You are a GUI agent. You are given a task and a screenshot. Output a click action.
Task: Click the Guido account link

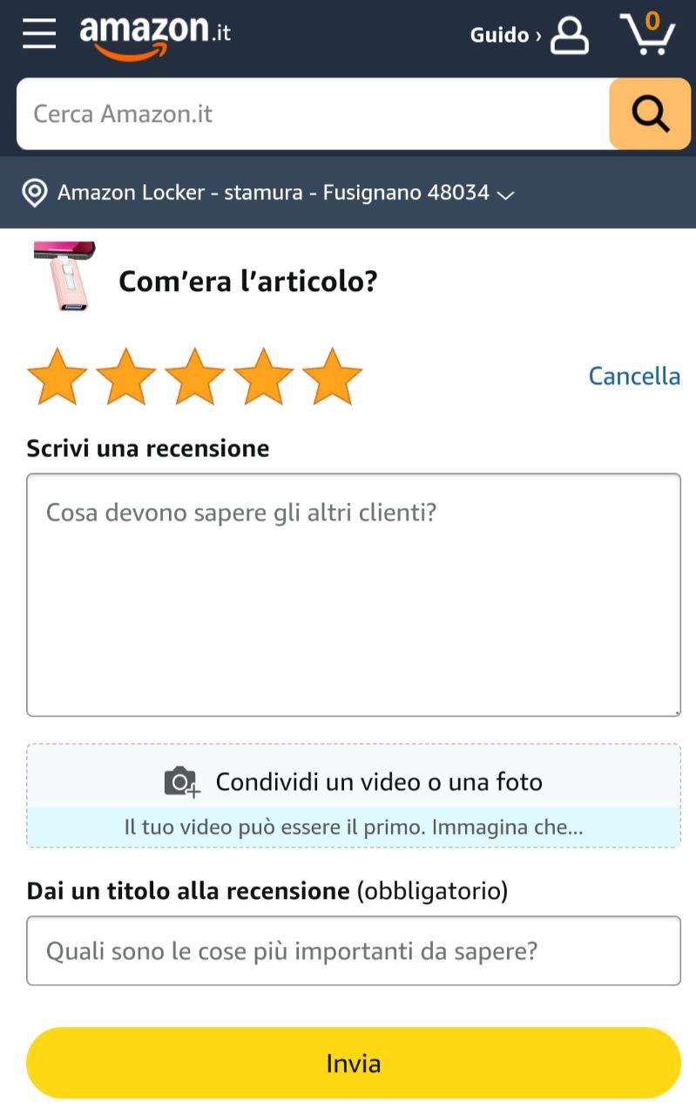[x=505, y=35]
